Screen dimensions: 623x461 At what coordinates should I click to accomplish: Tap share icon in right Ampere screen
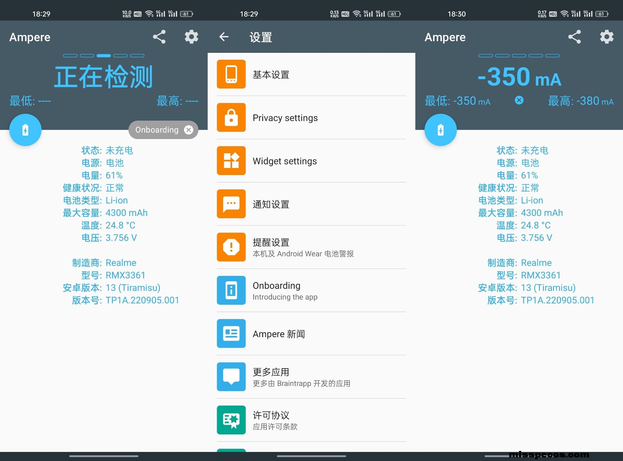pos(574,37)
